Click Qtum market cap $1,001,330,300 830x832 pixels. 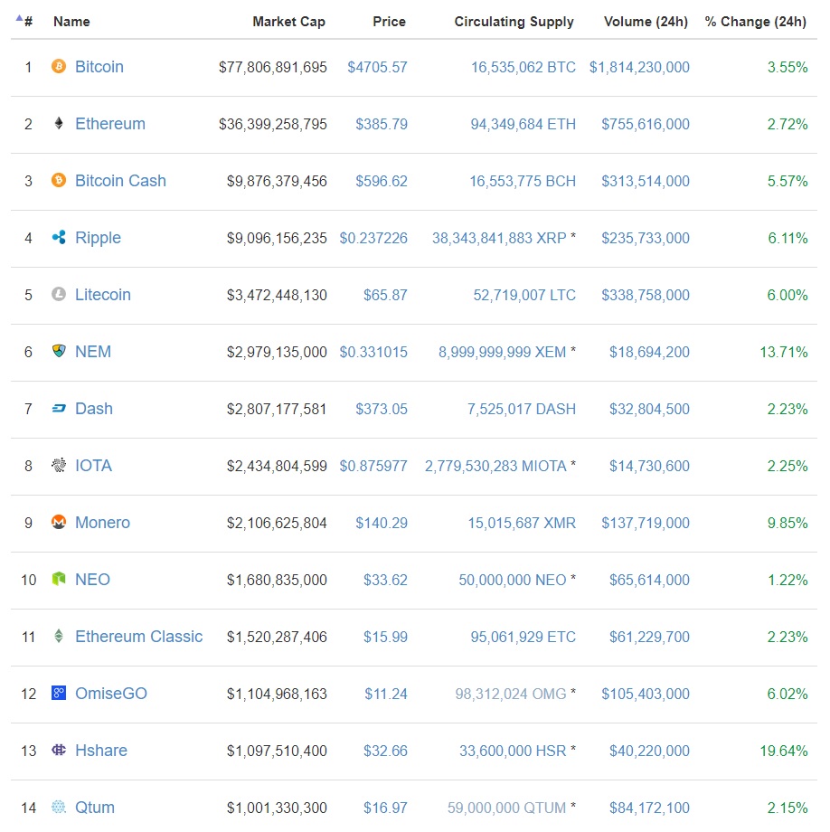point(277,808)
